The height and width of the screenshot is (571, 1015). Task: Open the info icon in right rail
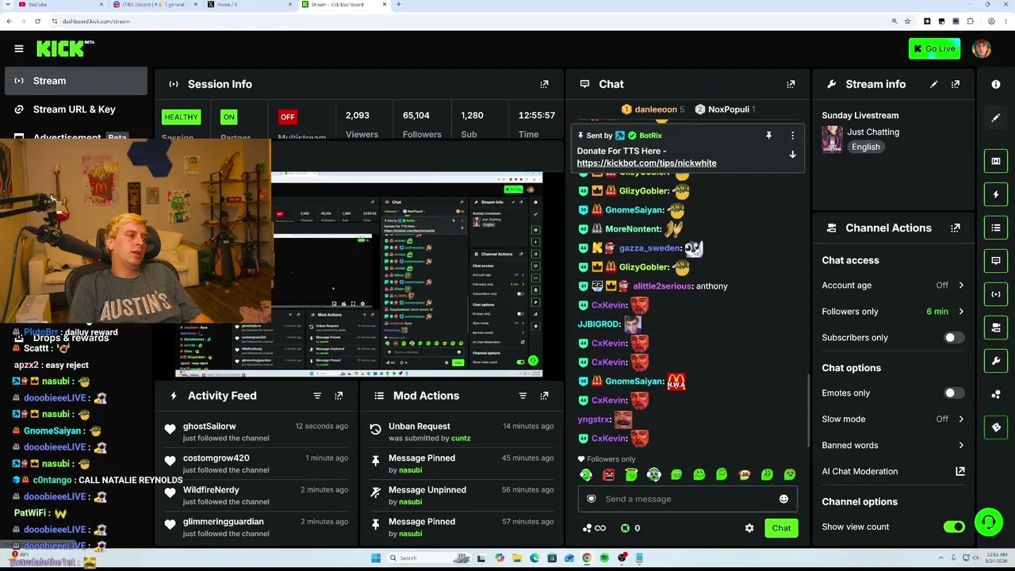[996, 84]
